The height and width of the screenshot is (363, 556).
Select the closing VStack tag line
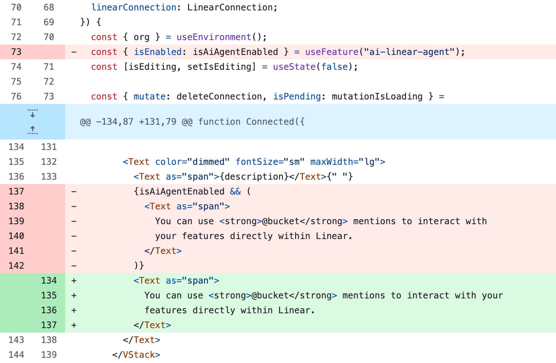click(136, 355)
